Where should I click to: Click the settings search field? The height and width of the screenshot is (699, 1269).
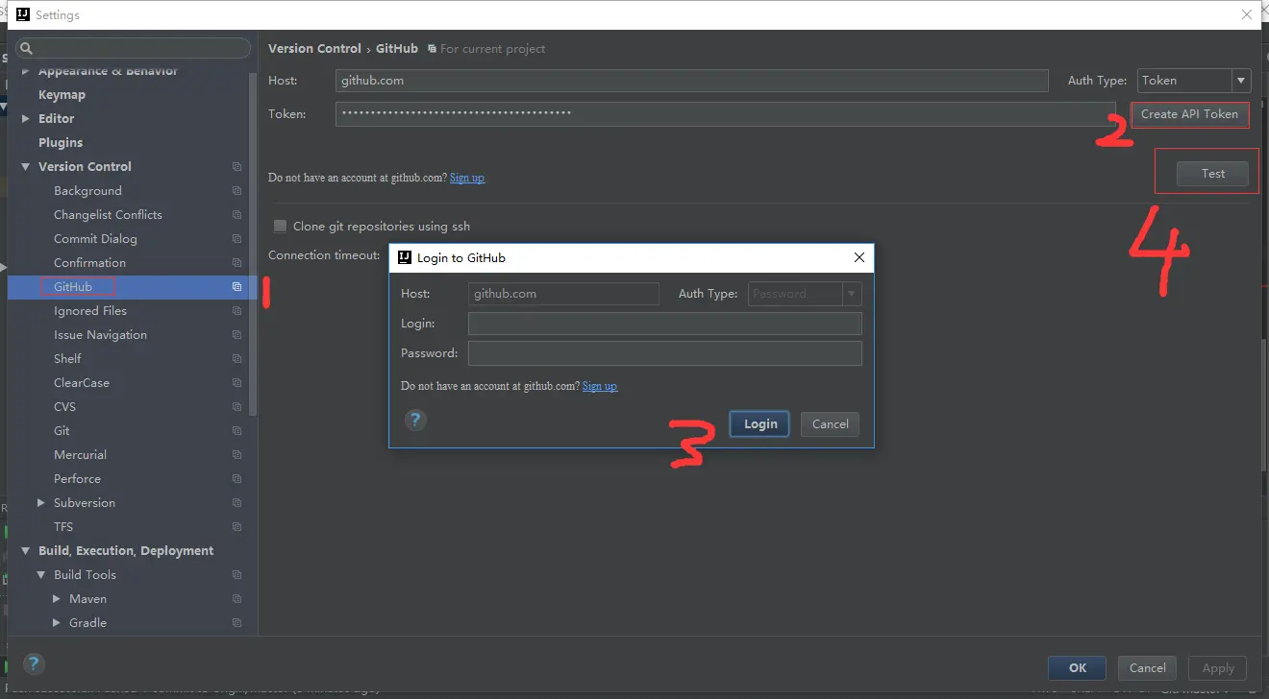pyautogui.click(x=133, y=48)
